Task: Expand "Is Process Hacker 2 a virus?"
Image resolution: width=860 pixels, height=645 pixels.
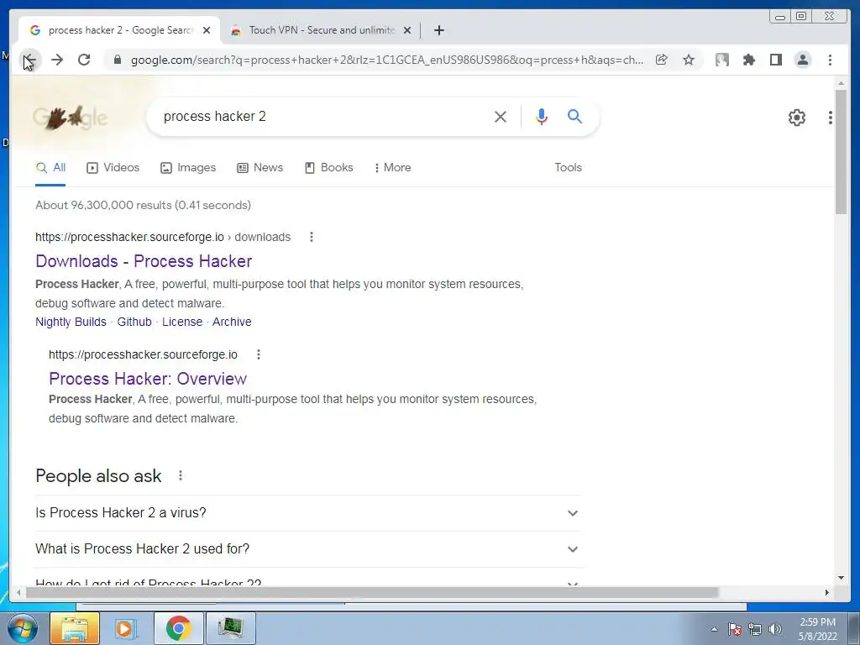Action: coord(308,513)
